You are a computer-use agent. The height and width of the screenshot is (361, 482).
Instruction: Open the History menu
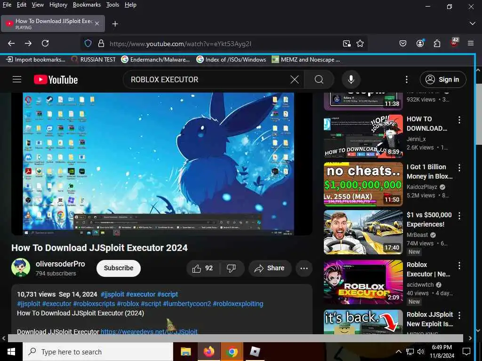tap(58, 5)
